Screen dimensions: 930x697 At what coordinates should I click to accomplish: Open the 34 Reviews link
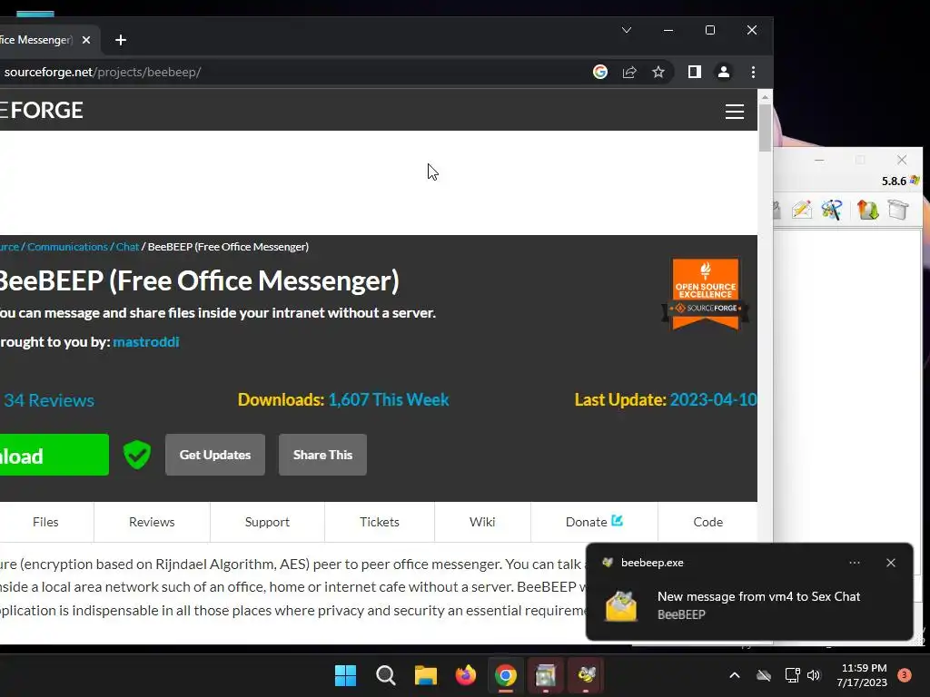[49, 400]
